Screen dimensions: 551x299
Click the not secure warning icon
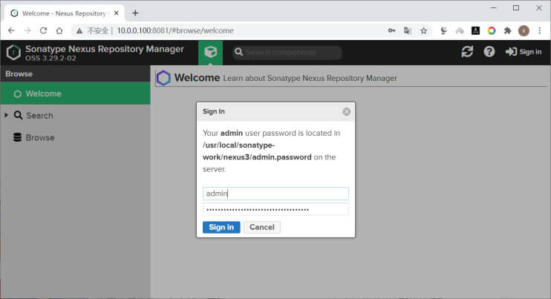(79, 31)
